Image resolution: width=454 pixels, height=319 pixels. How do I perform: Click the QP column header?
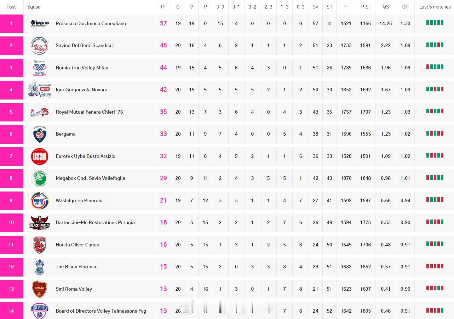(x=406, y=7)
